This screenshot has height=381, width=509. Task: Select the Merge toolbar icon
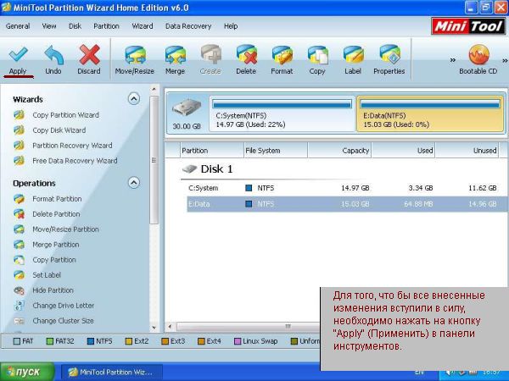tap(175, 55)
